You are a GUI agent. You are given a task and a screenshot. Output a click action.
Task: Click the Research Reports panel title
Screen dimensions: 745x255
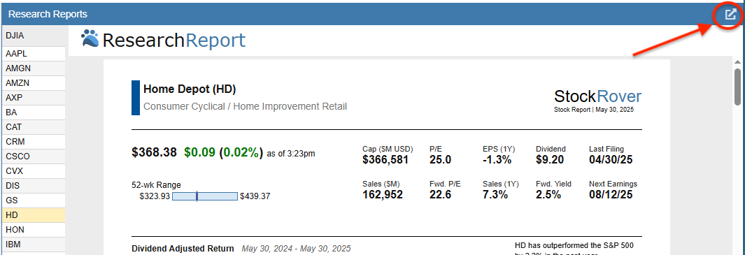[x=48, y=14]
